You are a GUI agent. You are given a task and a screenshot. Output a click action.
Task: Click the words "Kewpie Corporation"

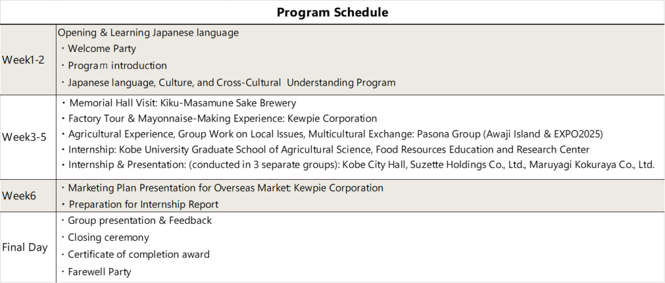point(338,188)
